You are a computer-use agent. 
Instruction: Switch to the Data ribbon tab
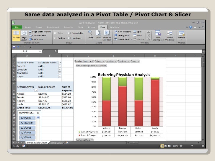tap(81, 27)
